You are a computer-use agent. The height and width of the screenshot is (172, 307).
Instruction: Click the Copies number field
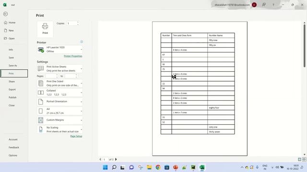71,23
